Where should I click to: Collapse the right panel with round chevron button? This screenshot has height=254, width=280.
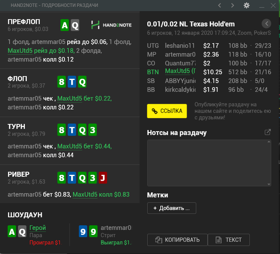click(x=266, y=23)
